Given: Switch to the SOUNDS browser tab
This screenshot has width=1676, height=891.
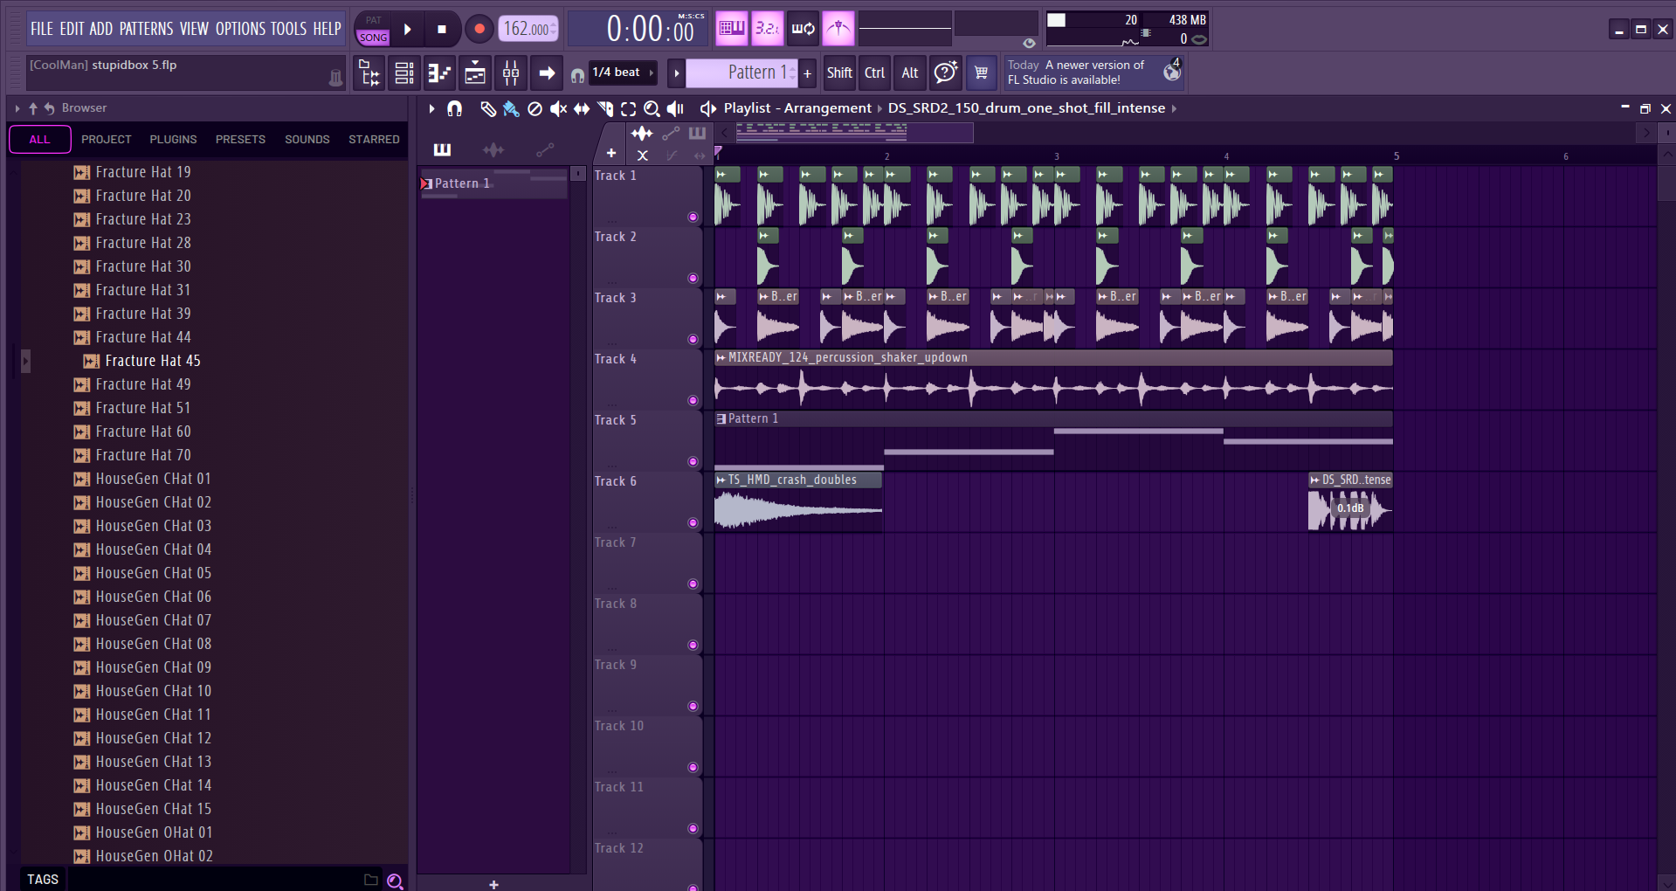Looking at the screenshot, I should tap(307, 140).
